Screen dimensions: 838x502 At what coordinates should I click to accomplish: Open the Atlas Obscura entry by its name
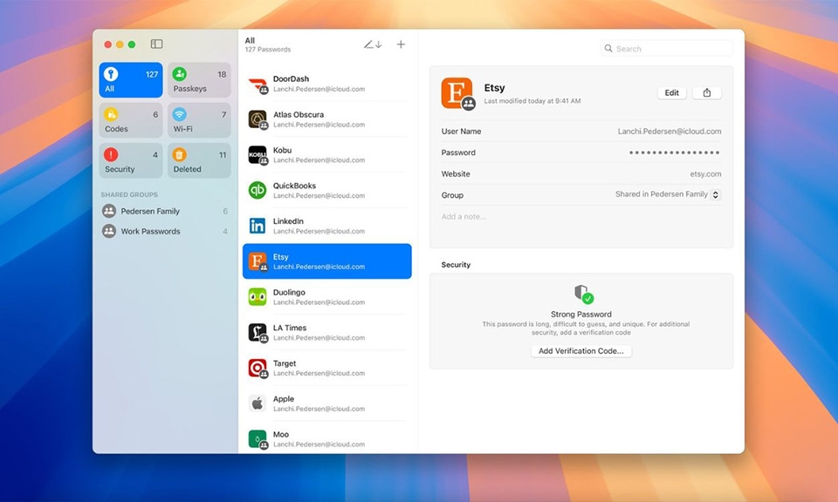(299, 115)
